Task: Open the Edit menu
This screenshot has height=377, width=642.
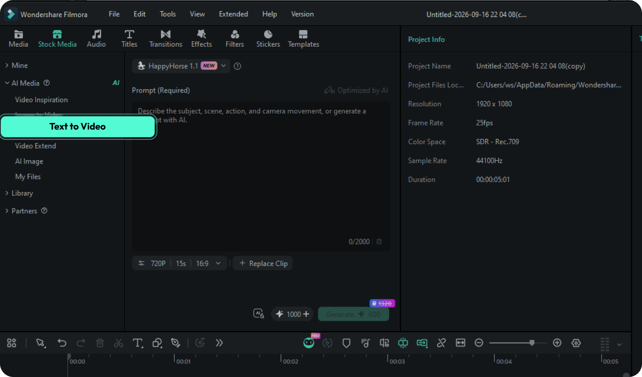Action: click(140, 14)
